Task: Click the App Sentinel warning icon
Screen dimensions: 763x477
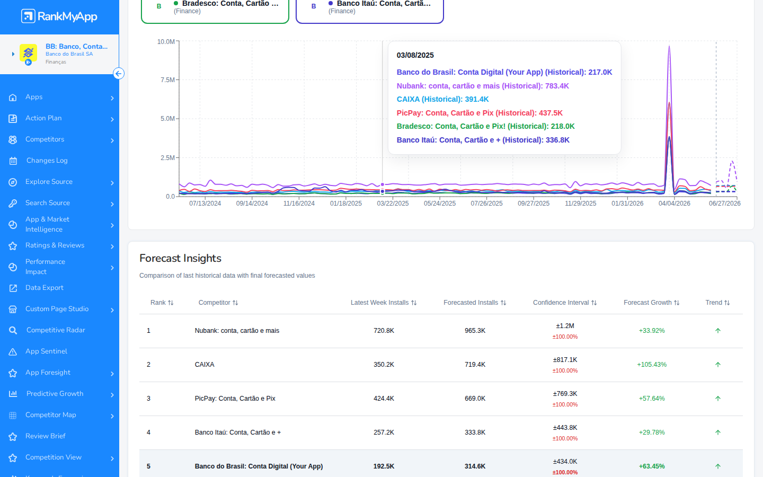Action: [x=13, y=352]
